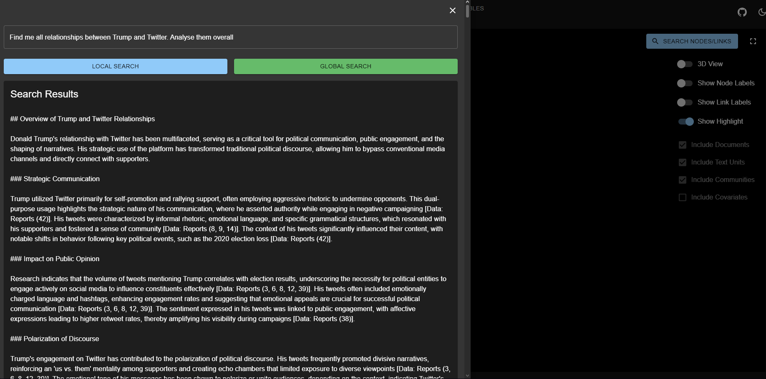The image size is (766, 379).
Task: Run the Local Search button
Action: click(116, 67)
